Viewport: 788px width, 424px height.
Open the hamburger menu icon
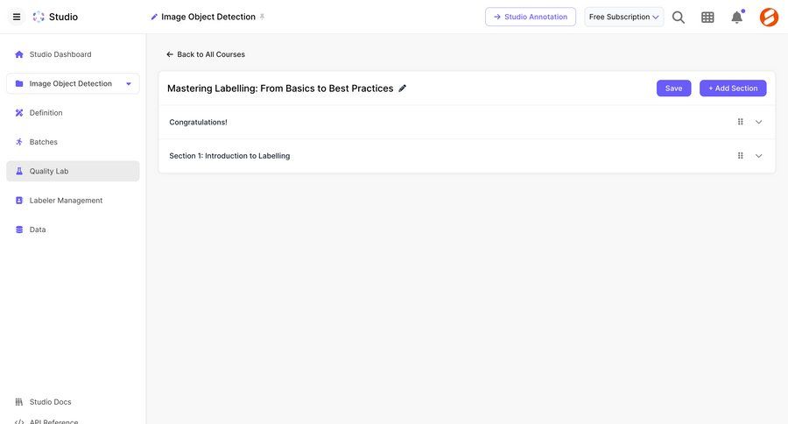pyautogui.click(x=17, y=17)
